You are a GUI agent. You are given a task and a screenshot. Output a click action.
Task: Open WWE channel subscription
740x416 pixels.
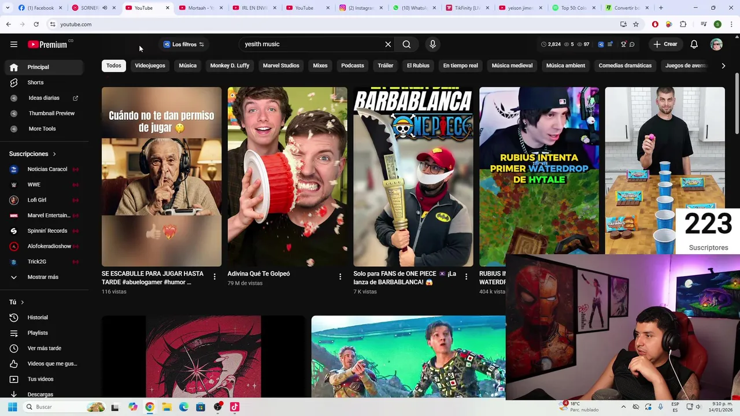point(45,184)
